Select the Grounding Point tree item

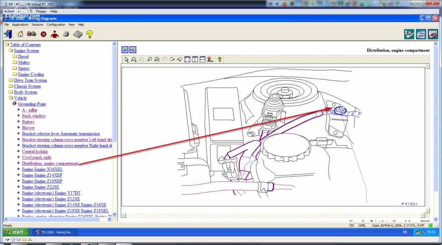[32, 104]
